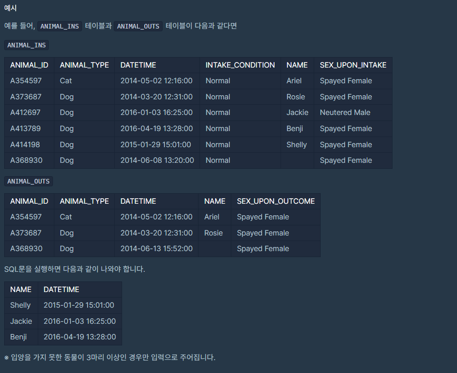Select the 예시 heading text
This screenshot has height=373, width=457.
point(11,8)
